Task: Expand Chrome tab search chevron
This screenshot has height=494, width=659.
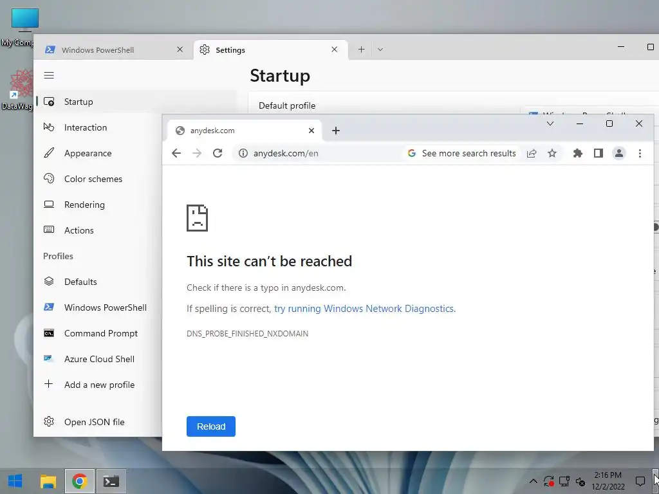Action: 550,123
